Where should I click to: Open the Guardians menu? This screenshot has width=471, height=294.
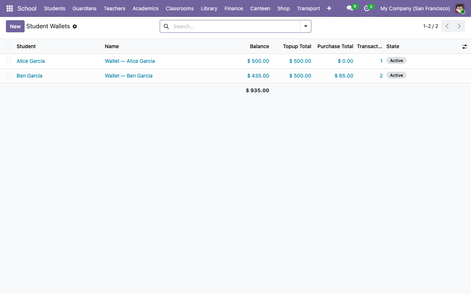[x=85, y=8]
